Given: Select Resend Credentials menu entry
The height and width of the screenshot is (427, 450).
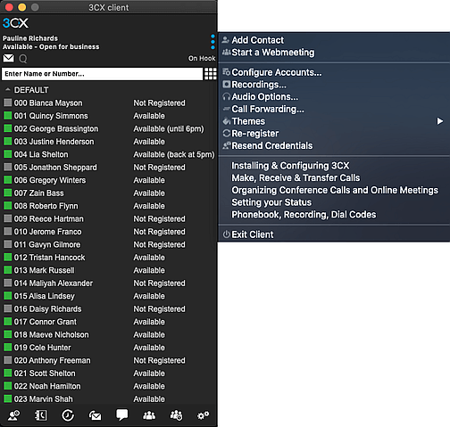Looking at the screenshot, I should point(334,145).
